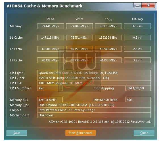Select L1 Cache Copy value 132232 MB/s
159x141 pixels.
[108, 38]
